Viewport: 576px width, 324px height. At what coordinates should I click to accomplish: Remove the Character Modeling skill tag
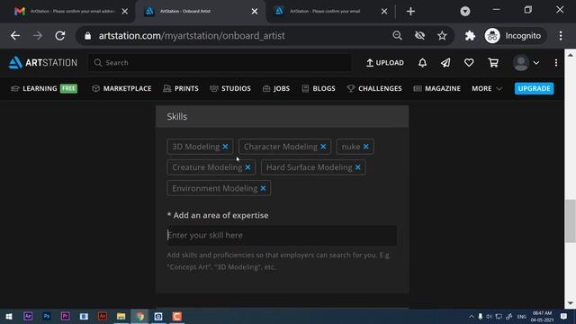pos(323,147)
